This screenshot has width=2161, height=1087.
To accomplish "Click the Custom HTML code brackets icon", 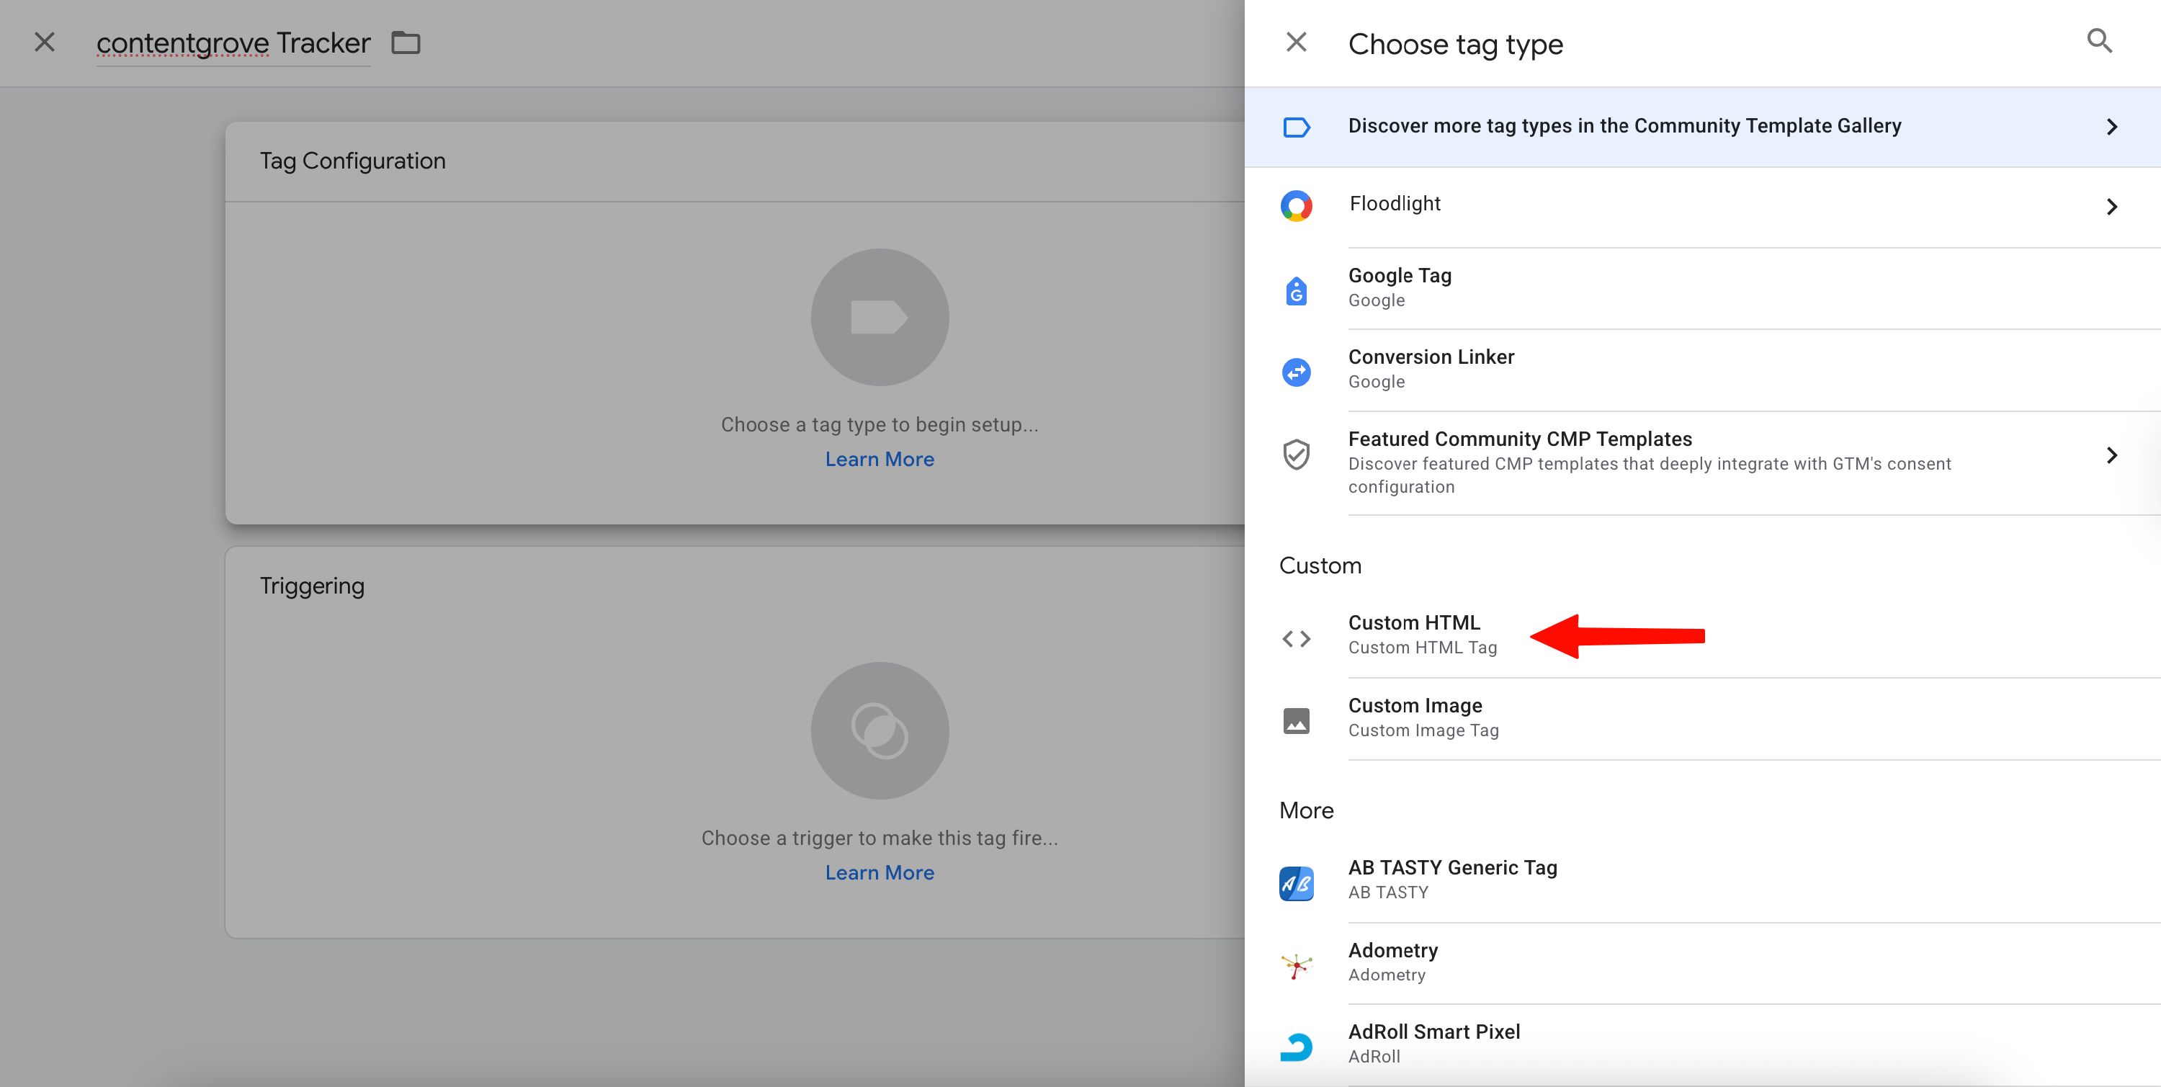I will (x=1296, y=638).
